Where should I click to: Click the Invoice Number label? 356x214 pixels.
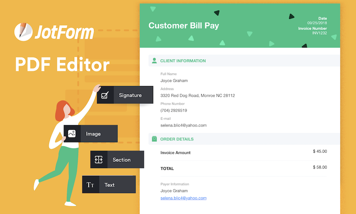click(x=312, y=28)
